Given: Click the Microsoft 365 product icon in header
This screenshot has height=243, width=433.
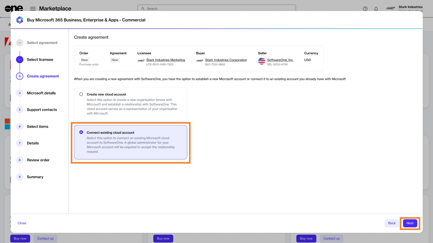Looking at the screenshot, I should tap(20, 20).
